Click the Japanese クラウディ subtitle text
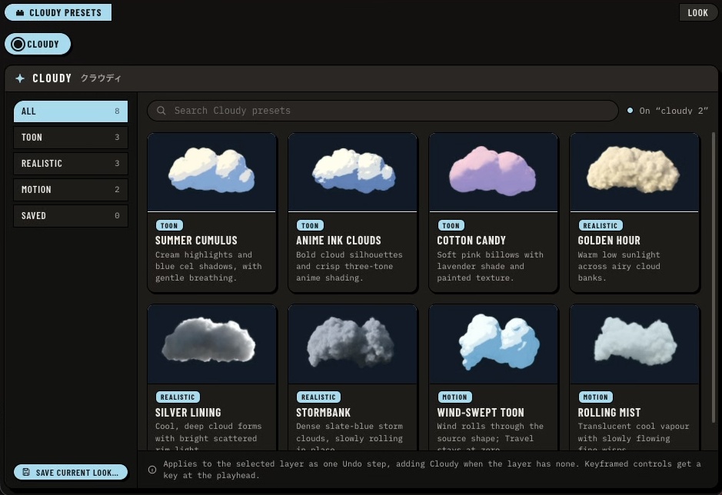Image resolution: width=722 pixels, height=495 pixels. tap(101, 78)
